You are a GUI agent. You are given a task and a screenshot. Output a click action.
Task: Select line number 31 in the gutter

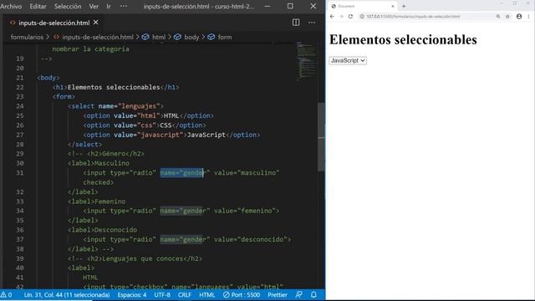click(x=20, y=173)
